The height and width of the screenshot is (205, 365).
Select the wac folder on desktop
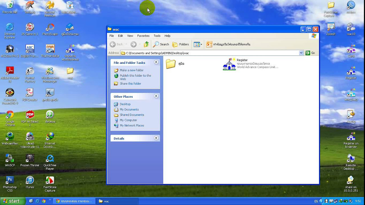[x=70, y=73]
